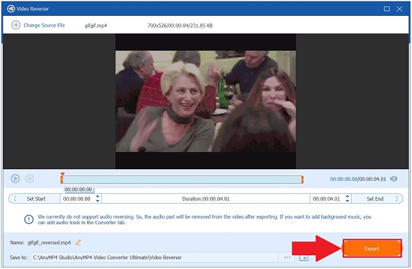Click the 700x526/00:00:04/231.85 KB info text

(x=180, y=25)
